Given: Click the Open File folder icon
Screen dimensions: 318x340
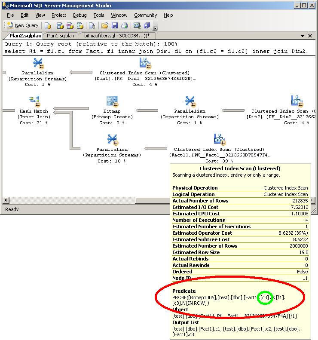Looking at the screenshot, I should tap(105, 26).
